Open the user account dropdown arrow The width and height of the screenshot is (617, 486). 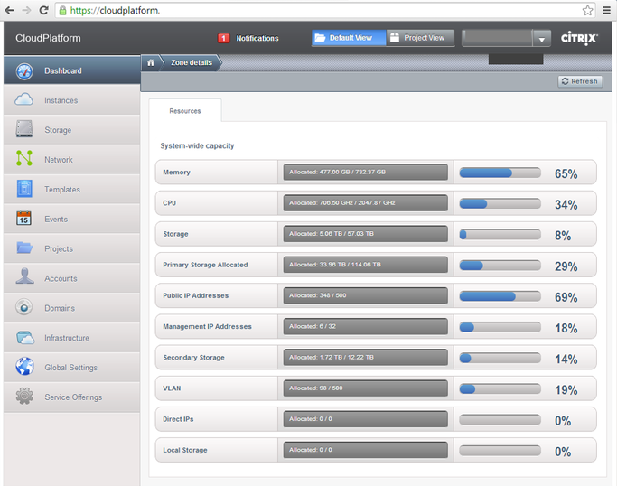click(542, 39)
